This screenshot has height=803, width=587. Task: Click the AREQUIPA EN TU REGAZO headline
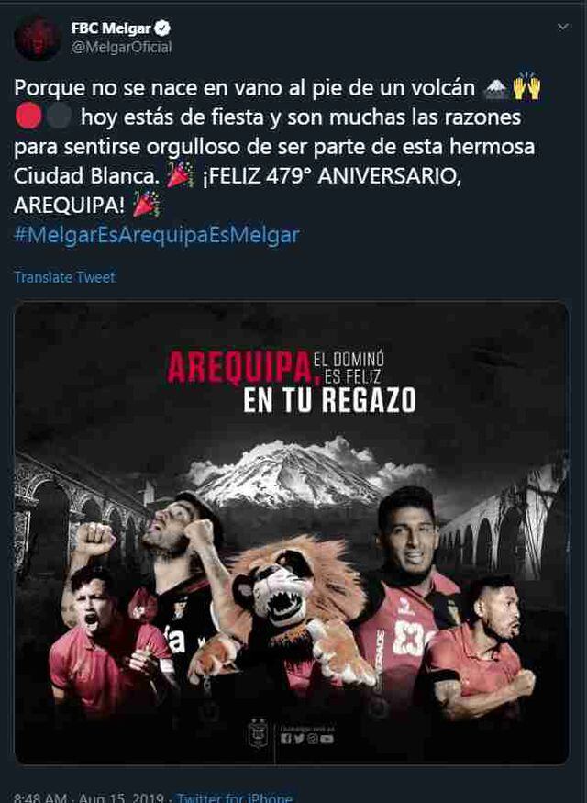coord(291,382)
